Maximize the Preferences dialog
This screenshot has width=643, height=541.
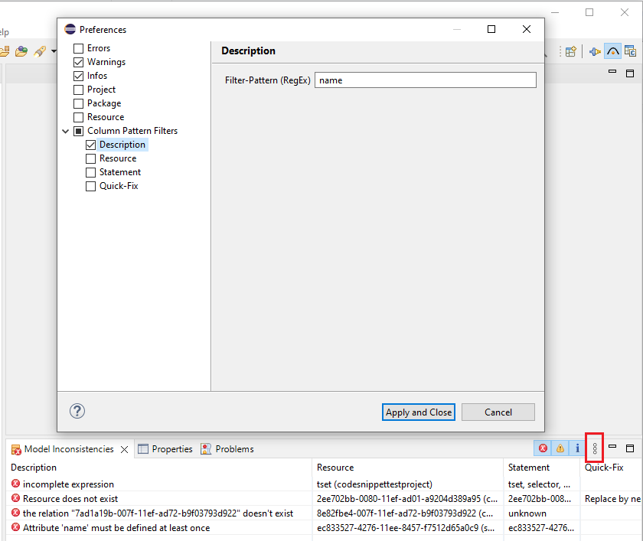tap(491, 29)
